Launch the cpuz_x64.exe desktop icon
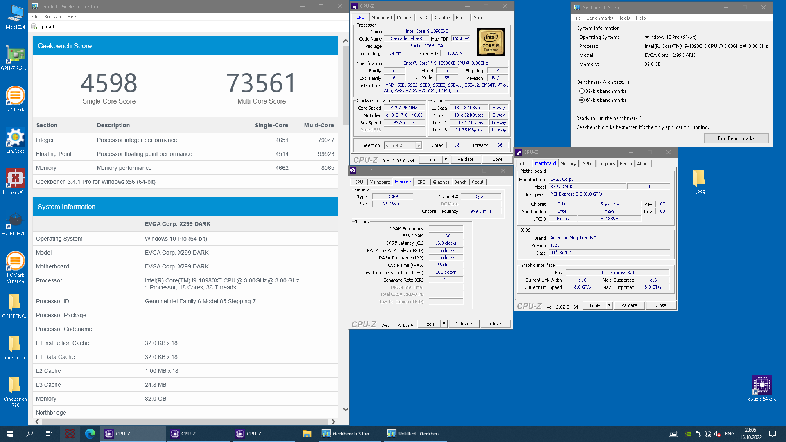The image size is (786, 442). coord(761,388)
